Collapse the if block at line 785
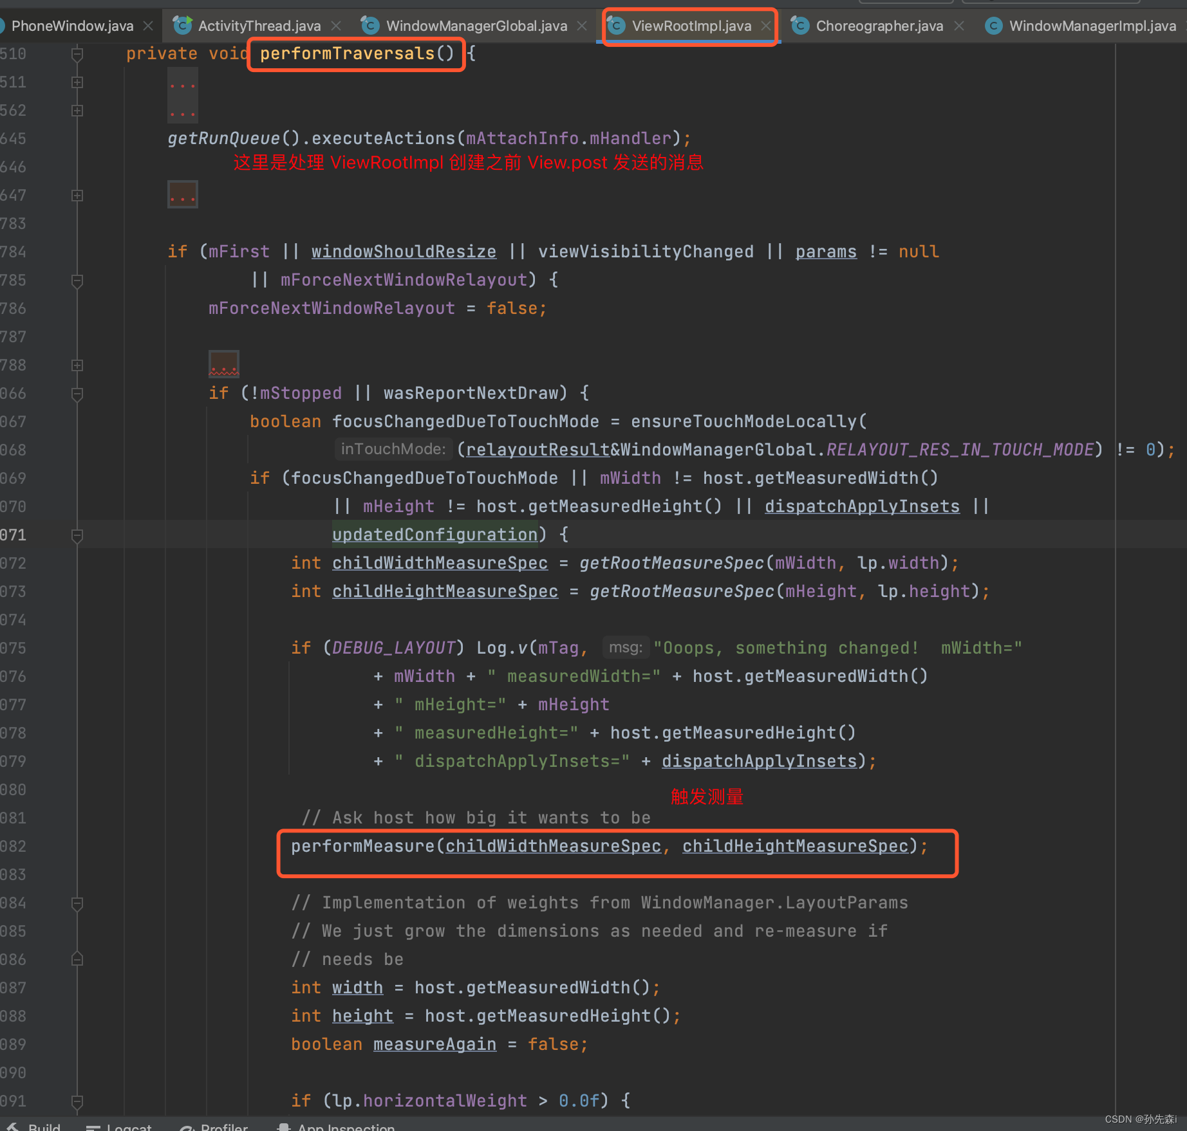The image size is (1187, 1131). pyautogui.click(x=77, y=281)
